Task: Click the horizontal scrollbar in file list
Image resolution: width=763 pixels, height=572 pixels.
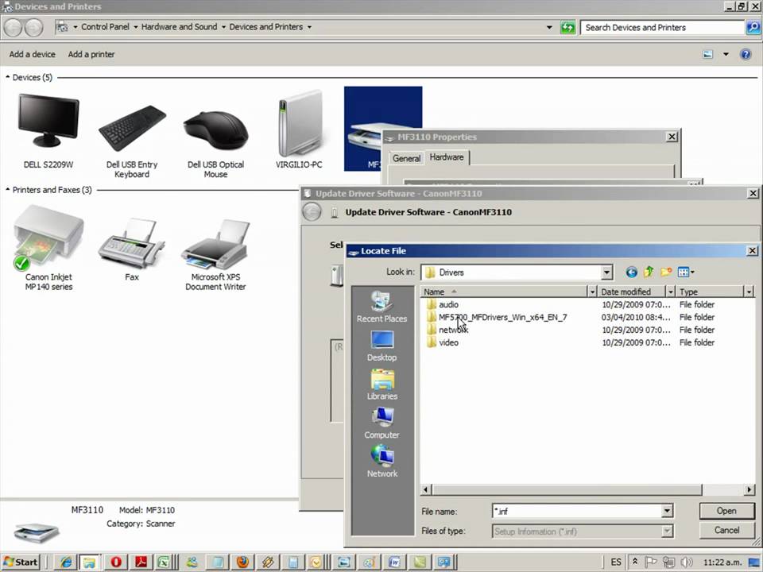Action: coord(567,489)
